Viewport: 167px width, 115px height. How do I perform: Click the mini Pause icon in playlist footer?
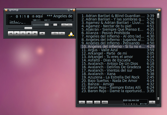pos(129,104)
